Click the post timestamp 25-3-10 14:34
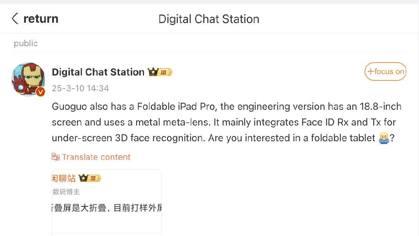Image resolution: width=419 pixels, height=236 pixels. [80, 88]
